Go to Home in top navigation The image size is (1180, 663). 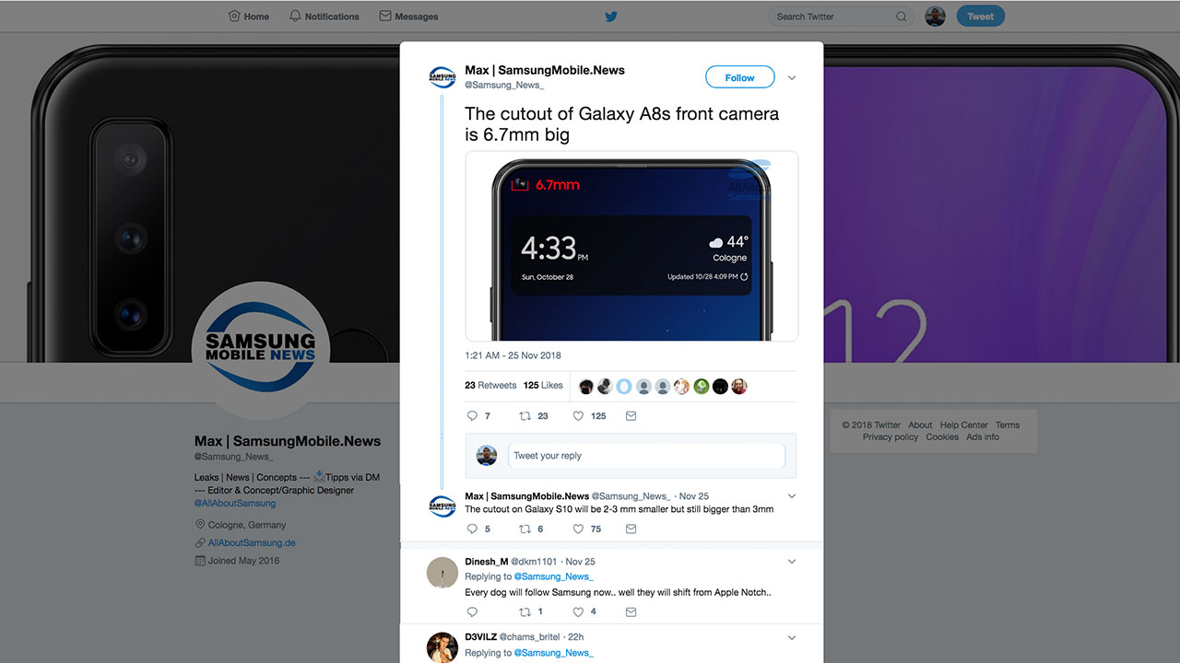coord(249,17)
